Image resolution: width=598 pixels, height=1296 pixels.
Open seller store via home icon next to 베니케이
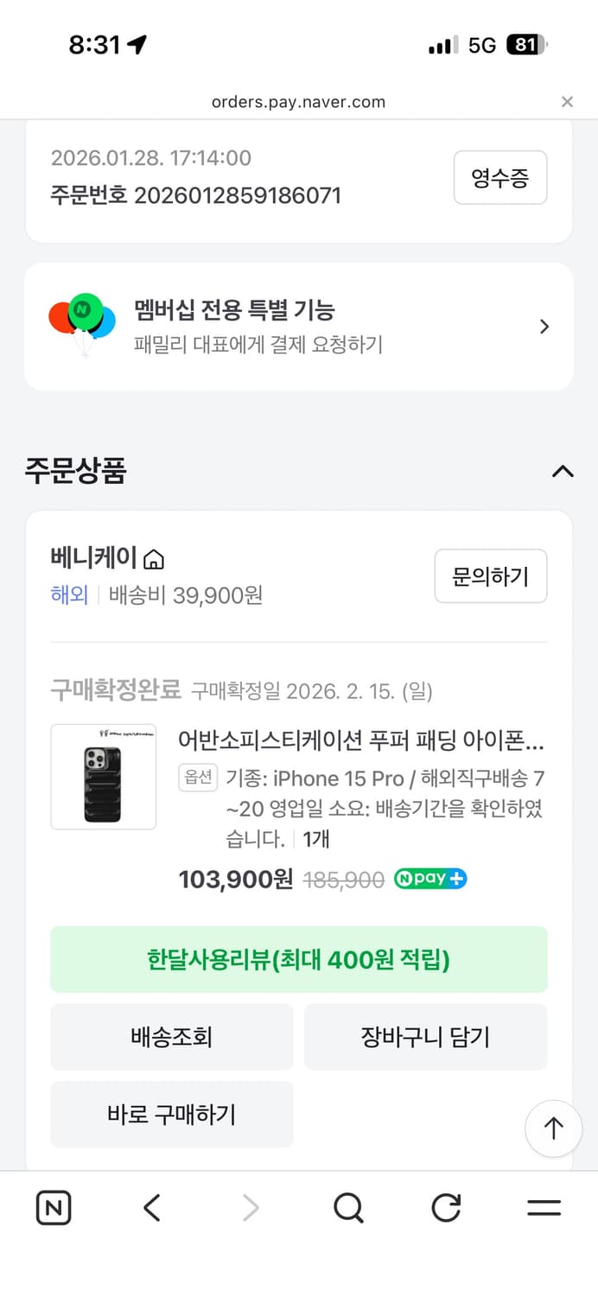pyautogui.click(x=152, y=559)
